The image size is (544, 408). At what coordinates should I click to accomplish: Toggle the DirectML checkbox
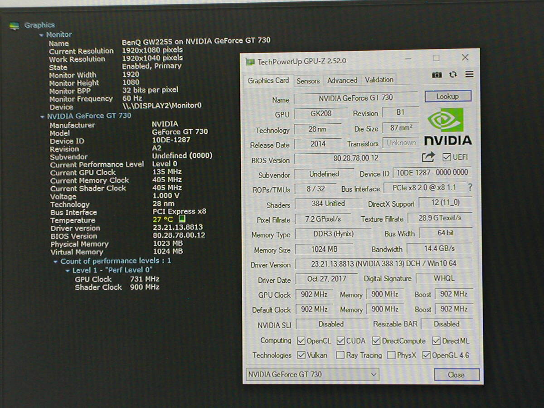tap(437, 341)
